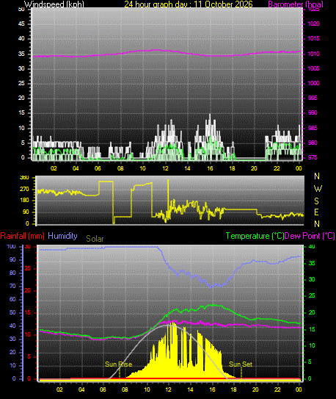Click the green '35' temperature scale value
This screenshot has width=336, height=399.
311,263
